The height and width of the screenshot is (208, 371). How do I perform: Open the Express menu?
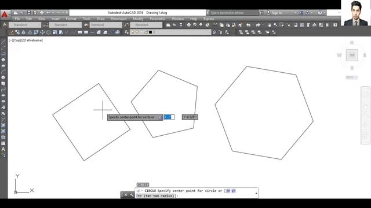pos(209,19)
